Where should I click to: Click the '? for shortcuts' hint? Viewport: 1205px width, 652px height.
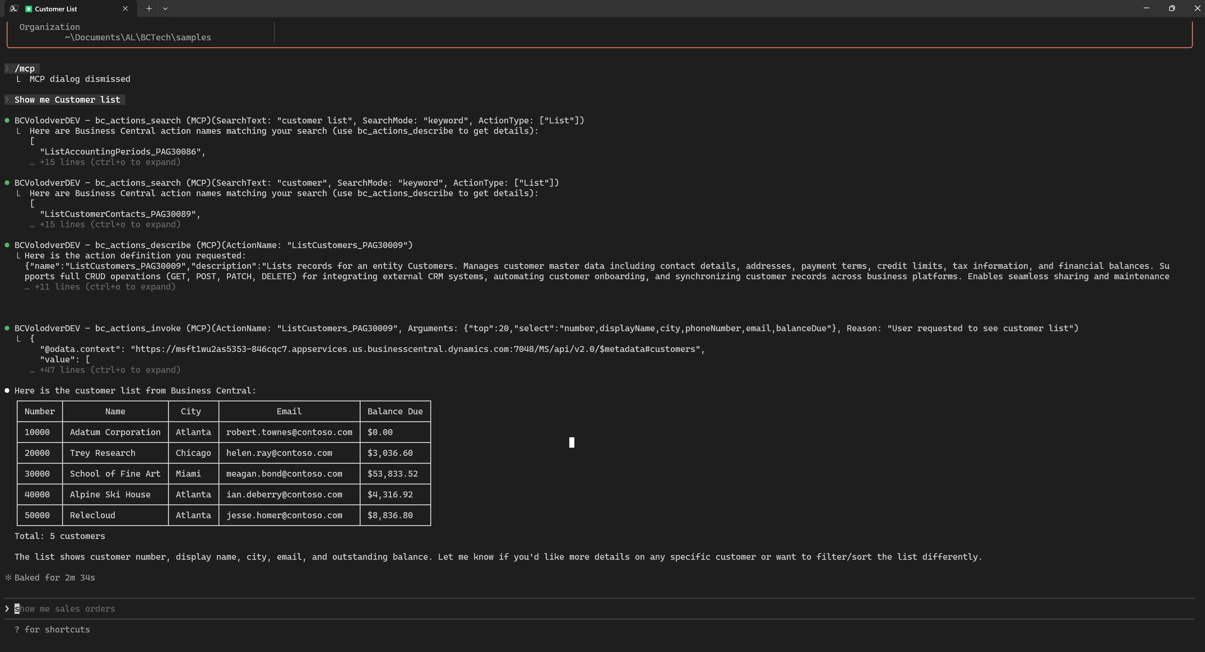52,630
